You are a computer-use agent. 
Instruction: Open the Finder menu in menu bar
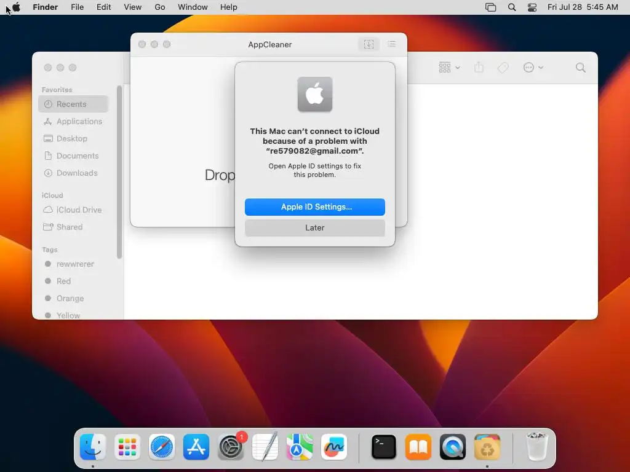pyautogui.click(x=46, y=7)
